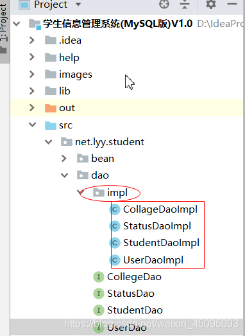The width and height of the screenshot is (245, 336).
Task: Hide the Project tool window
Action: click(x=232, y=4)
